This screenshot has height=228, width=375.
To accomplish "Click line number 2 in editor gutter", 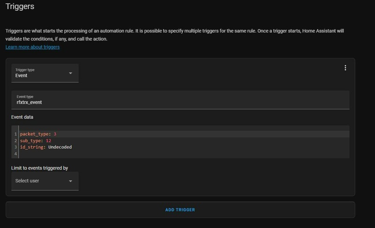I will 15,140.
